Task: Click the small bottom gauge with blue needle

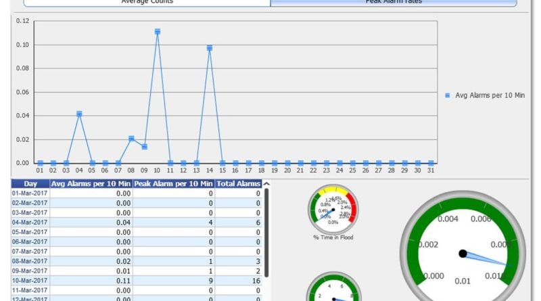Action: point(333,290)
